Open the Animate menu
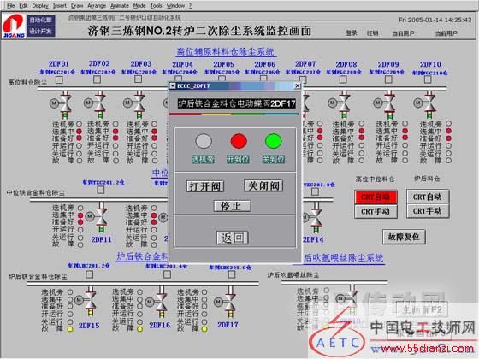The height and width of the screenshot is (359, 479). point(120,5)
